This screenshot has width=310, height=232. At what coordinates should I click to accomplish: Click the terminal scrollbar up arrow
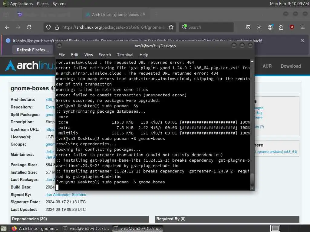[252, 61]
